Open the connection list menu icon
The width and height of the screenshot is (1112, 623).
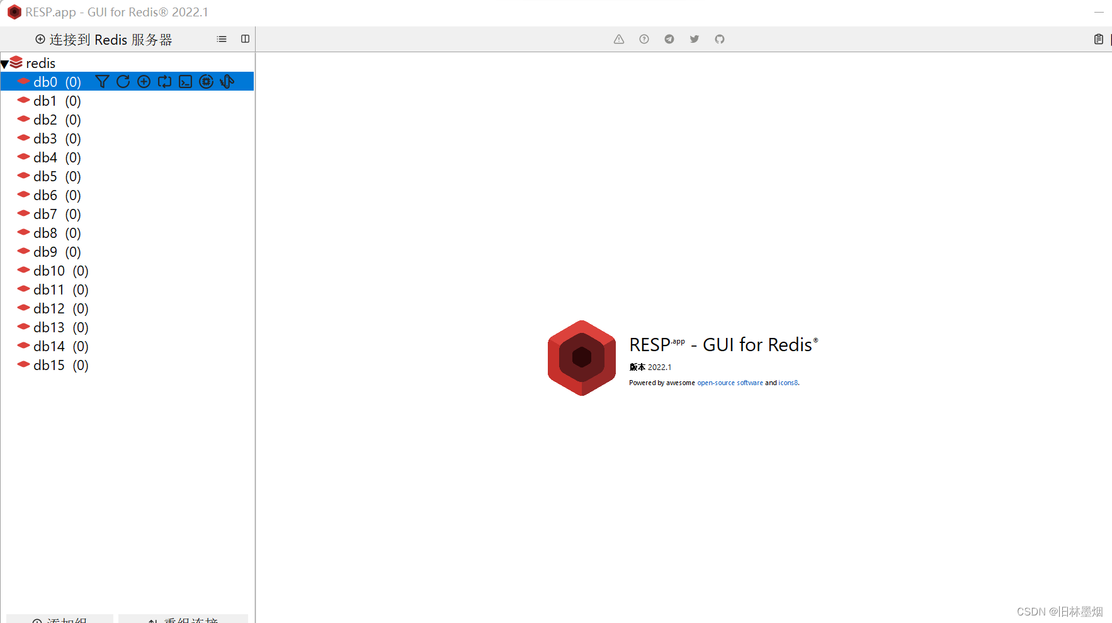222,39
